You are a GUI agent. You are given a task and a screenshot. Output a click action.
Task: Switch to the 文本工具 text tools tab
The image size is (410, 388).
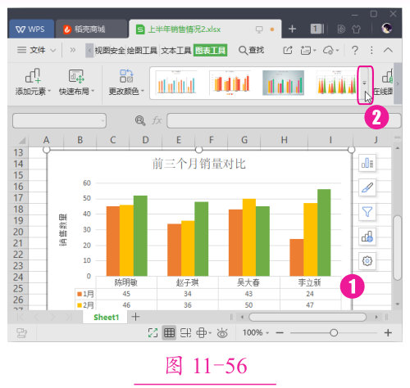point(176,50)
